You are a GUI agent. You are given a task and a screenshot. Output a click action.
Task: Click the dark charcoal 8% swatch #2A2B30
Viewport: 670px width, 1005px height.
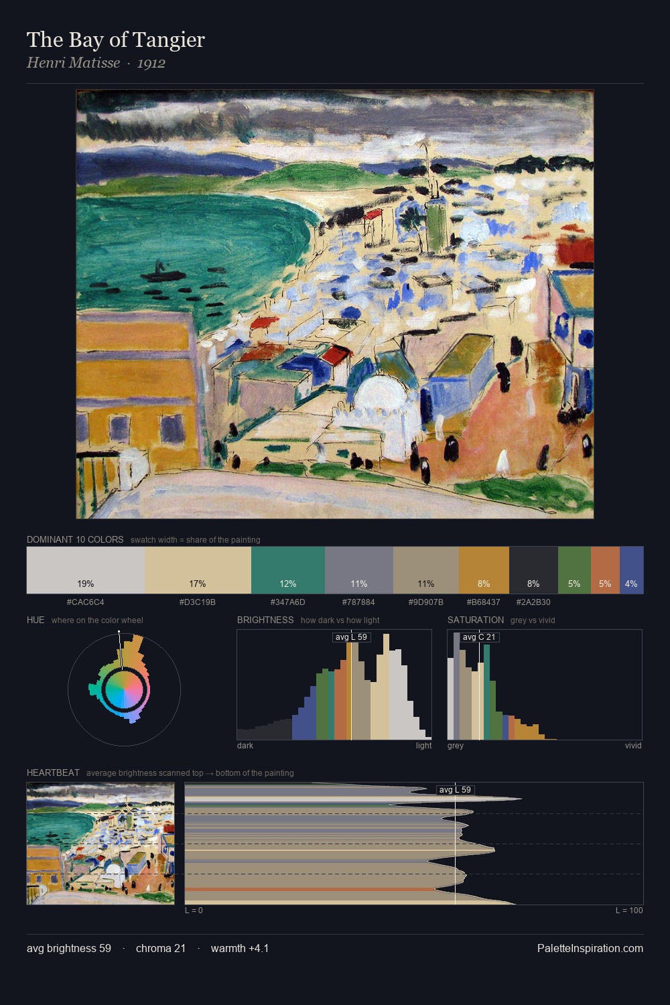pos(533,570)
